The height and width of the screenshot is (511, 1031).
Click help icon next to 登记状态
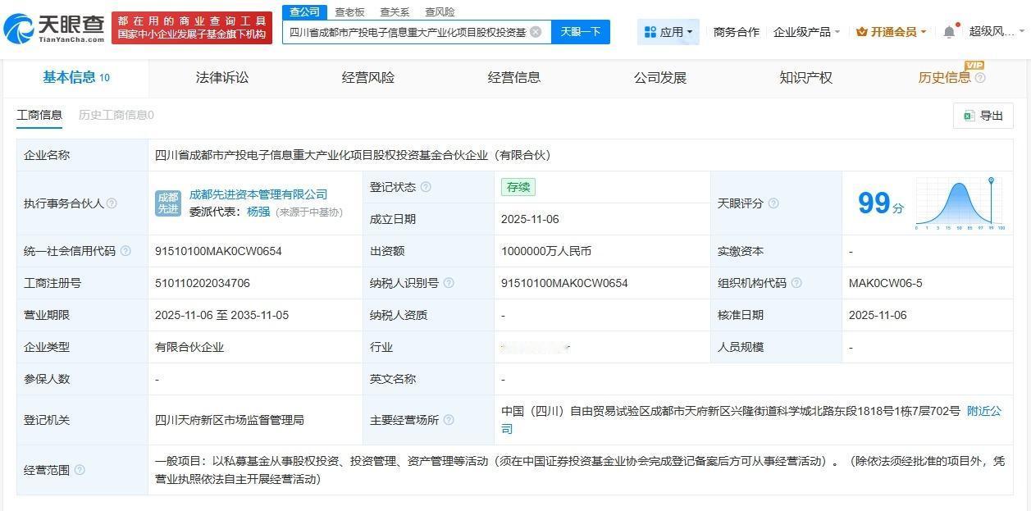point(426,187)
